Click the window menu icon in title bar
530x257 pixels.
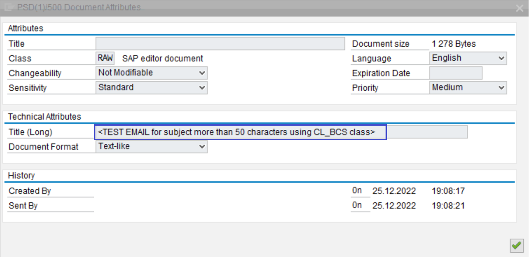click(x=8, y=7)
